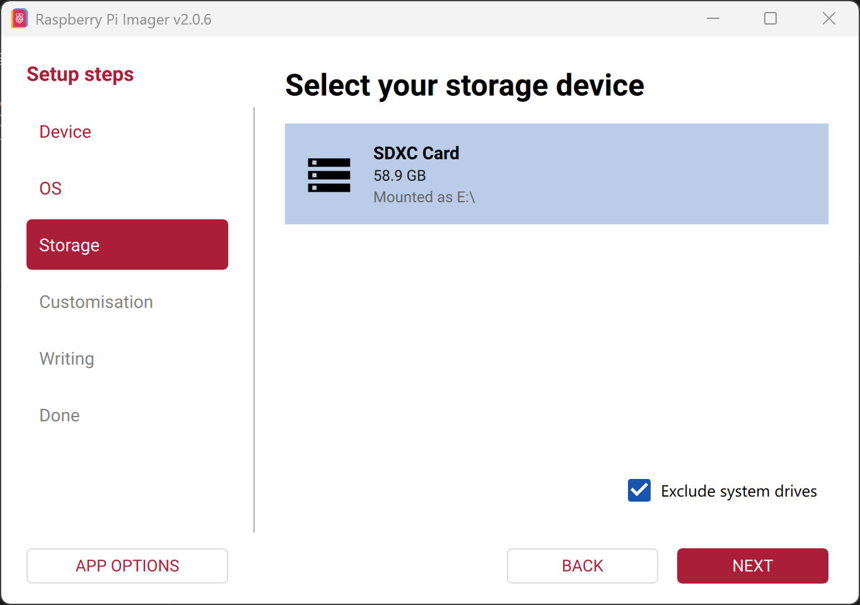Click the "Exclude system drives" label text

pos(738,491)
